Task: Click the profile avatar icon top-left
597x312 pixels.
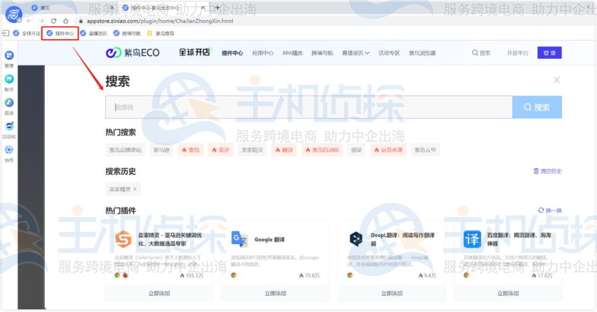Action: click(14, 15)
